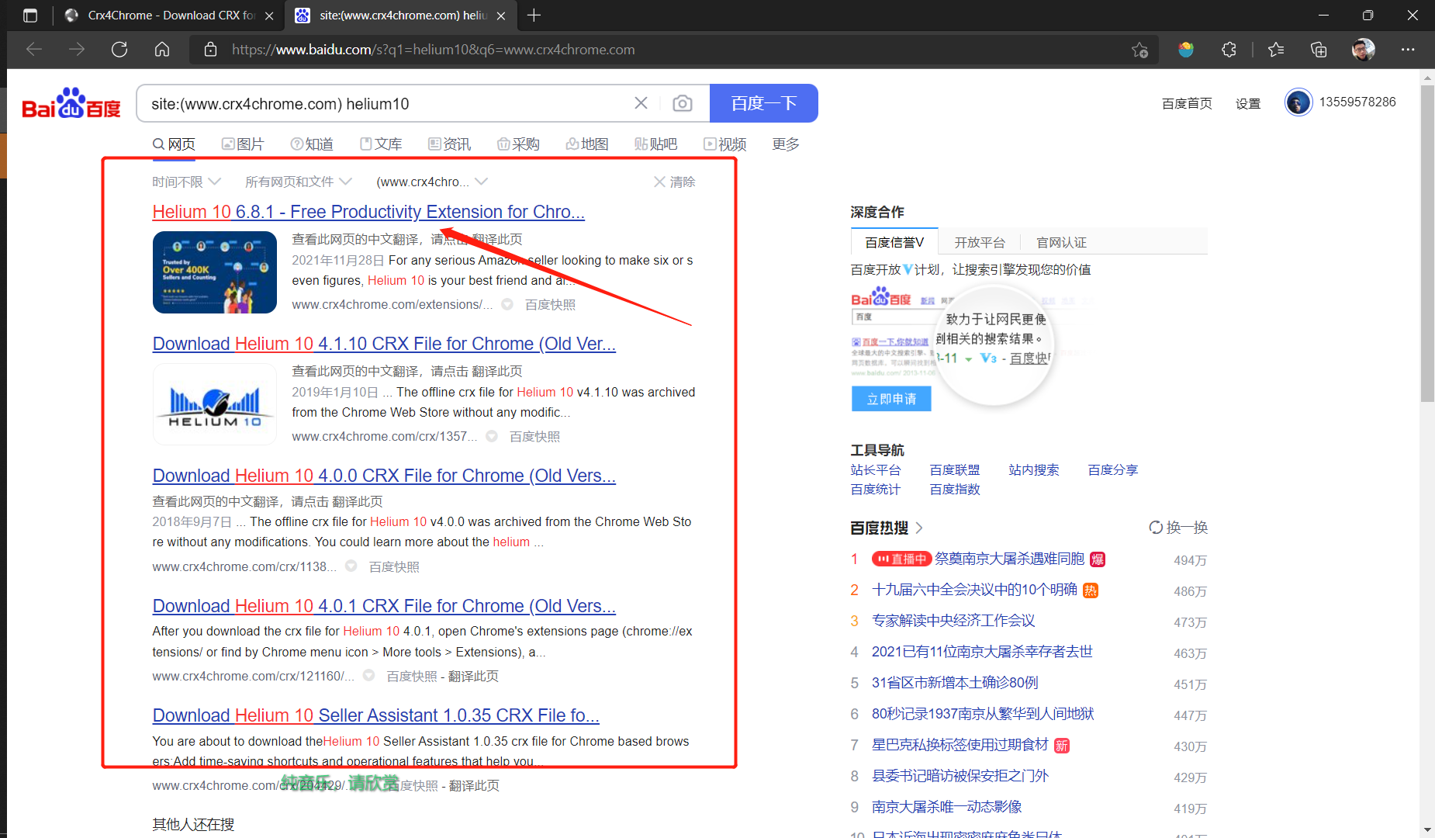1435x838 pixels.
Task: Open the browser profile avatar
Action: coord(1363,50)
